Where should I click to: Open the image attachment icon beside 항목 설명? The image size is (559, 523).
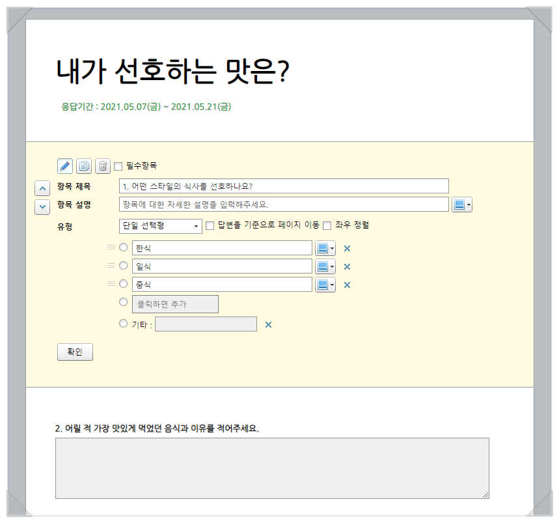459,204
